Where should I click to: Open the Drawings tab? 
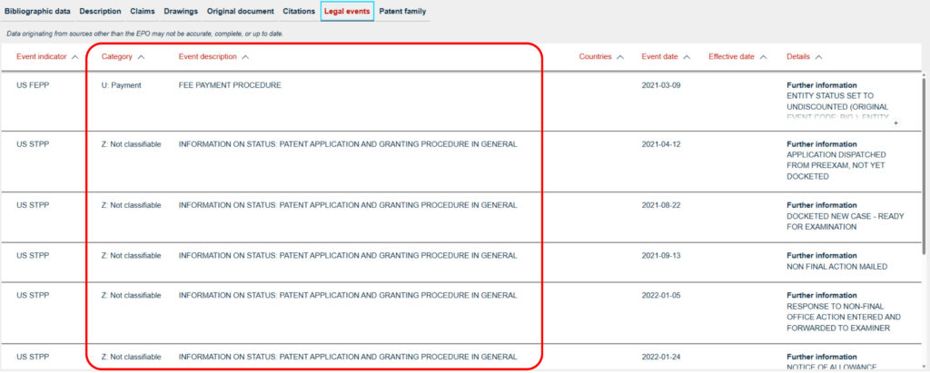point(182,11)
